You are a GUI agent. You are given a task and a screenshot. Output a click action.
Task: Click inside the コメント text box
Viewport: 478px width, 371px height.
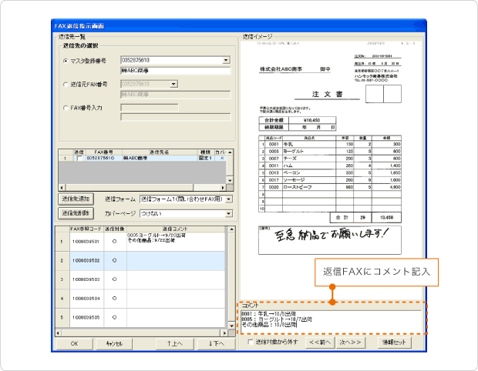[x=332, y=322]
